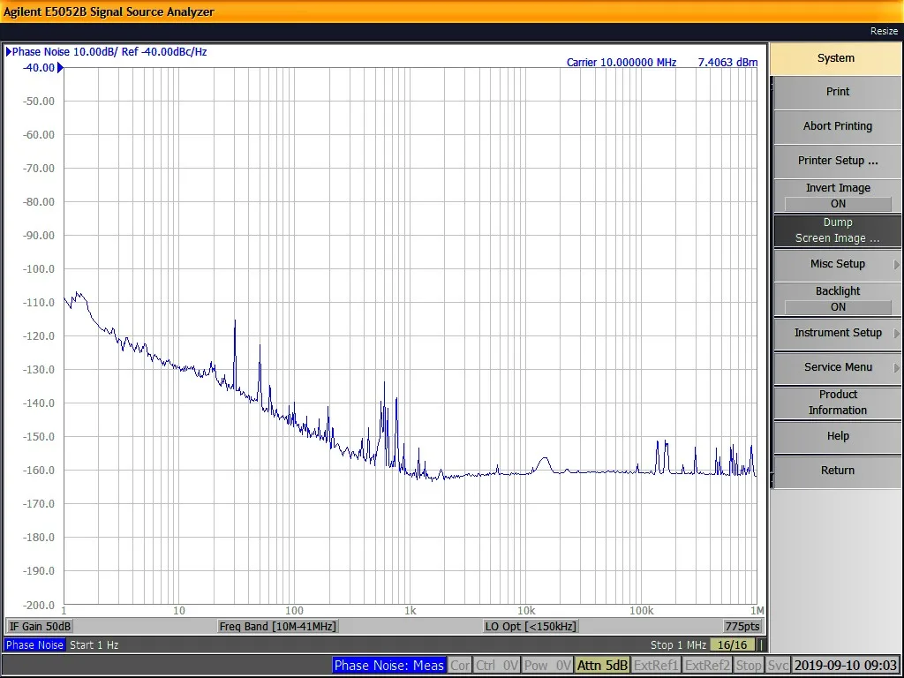Toggle Invert Image setting
Image resolution: width=904 pixels, height=678 pixels.
837,195
